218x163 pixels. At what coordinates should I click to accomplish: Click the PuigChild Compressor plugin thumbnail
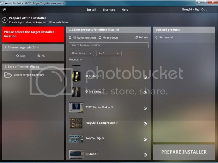click(x=76, y=123)
